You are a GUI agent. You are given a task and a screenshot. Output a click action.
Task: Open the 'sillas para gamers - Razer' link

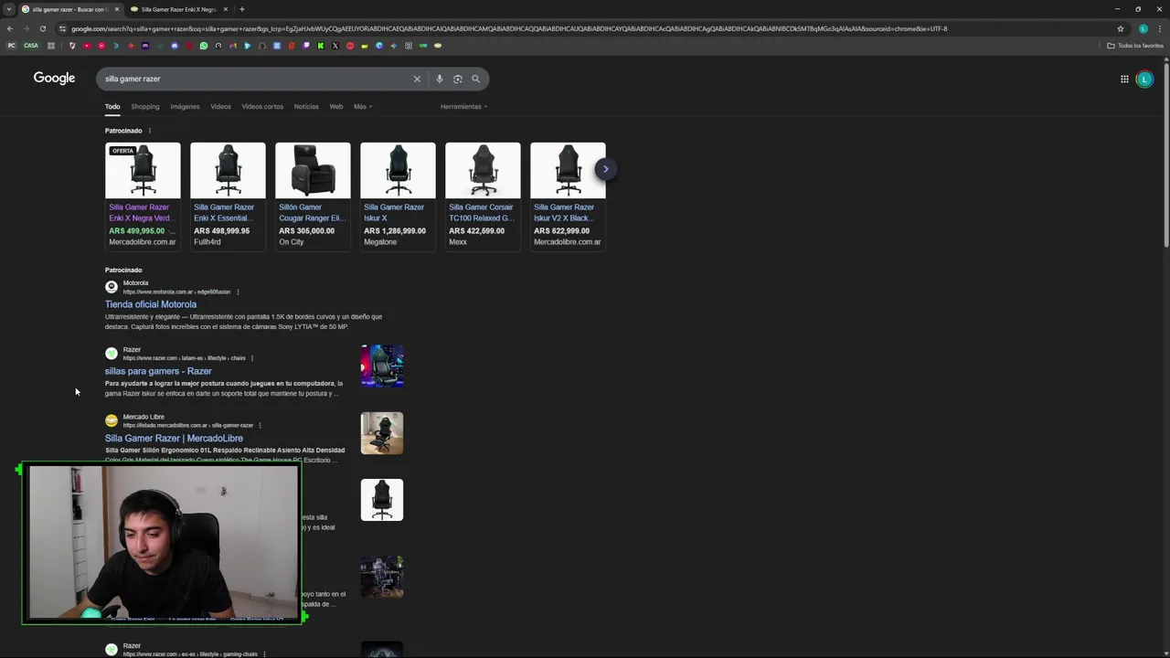coord(158,371)
